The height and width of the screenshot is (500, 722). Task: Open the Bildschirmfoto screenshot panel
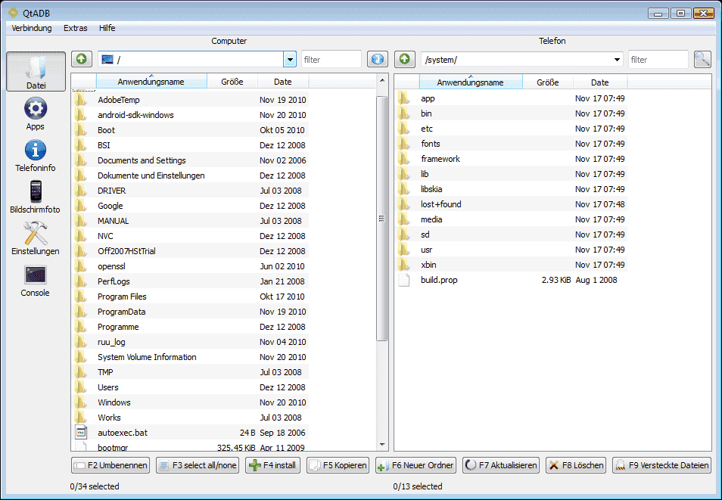pos(36,197)
